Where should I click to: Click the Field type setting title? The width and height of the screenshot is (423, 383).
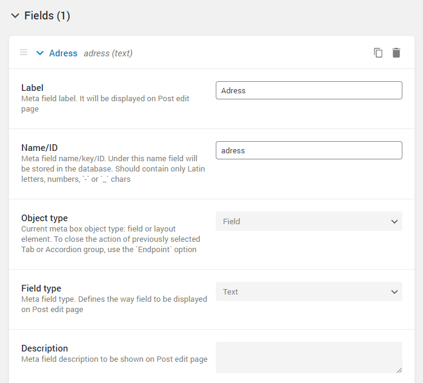[x=41, y=288]
